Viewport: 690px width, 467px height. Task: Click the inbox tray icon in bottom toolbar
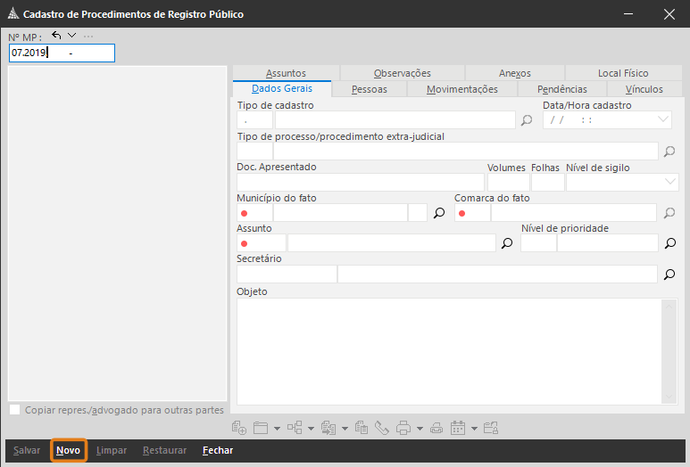point(436,428)
